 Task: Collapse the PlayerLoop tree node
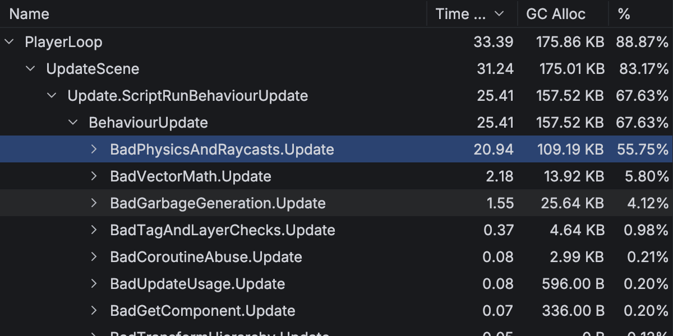9,42
